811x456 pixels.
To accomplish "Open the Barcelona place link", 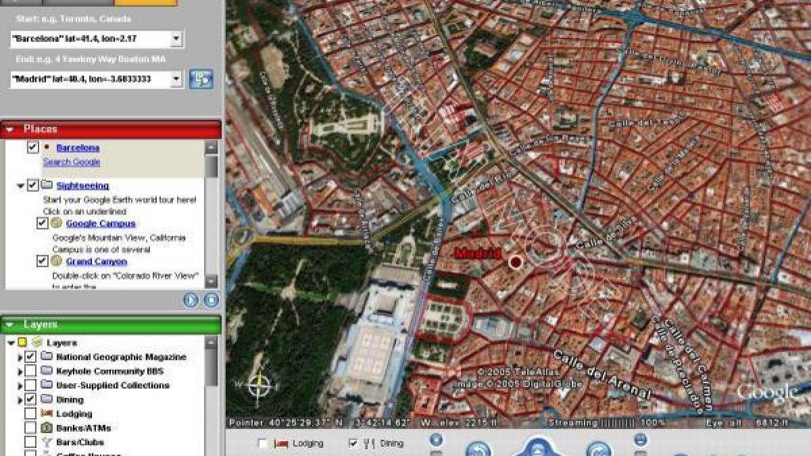I will click(x=78, y=147).
